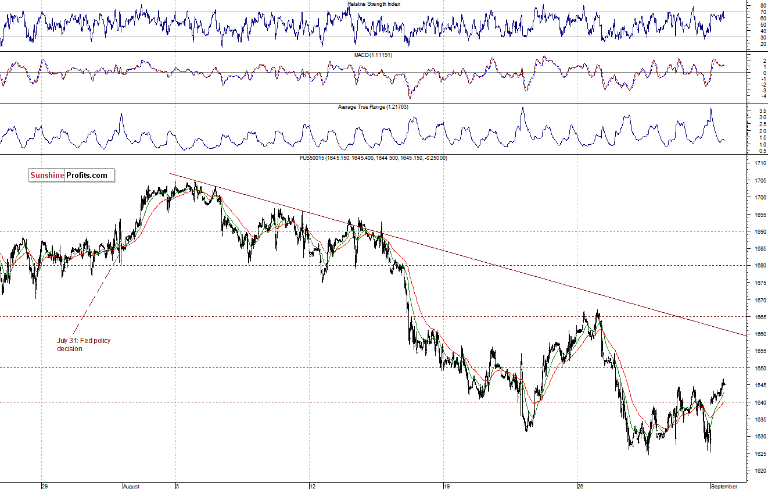The height and width of the screenshot is (489, 768).
Task: Click the 3.5 value on ATR axis
Action: [762, 110]
